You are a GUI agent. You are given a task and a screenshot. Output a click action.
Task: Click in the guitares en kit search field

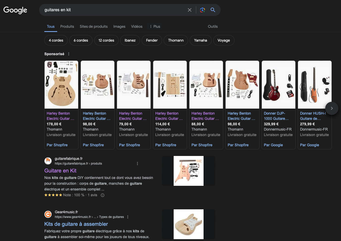click(x=113, y=10)
